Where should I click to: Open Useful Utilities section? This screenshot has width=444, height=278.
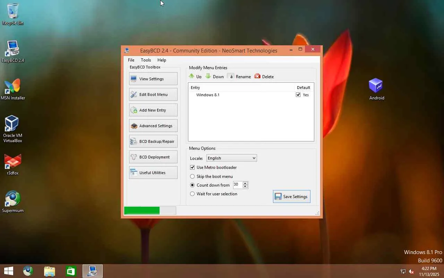pos(153,173)
